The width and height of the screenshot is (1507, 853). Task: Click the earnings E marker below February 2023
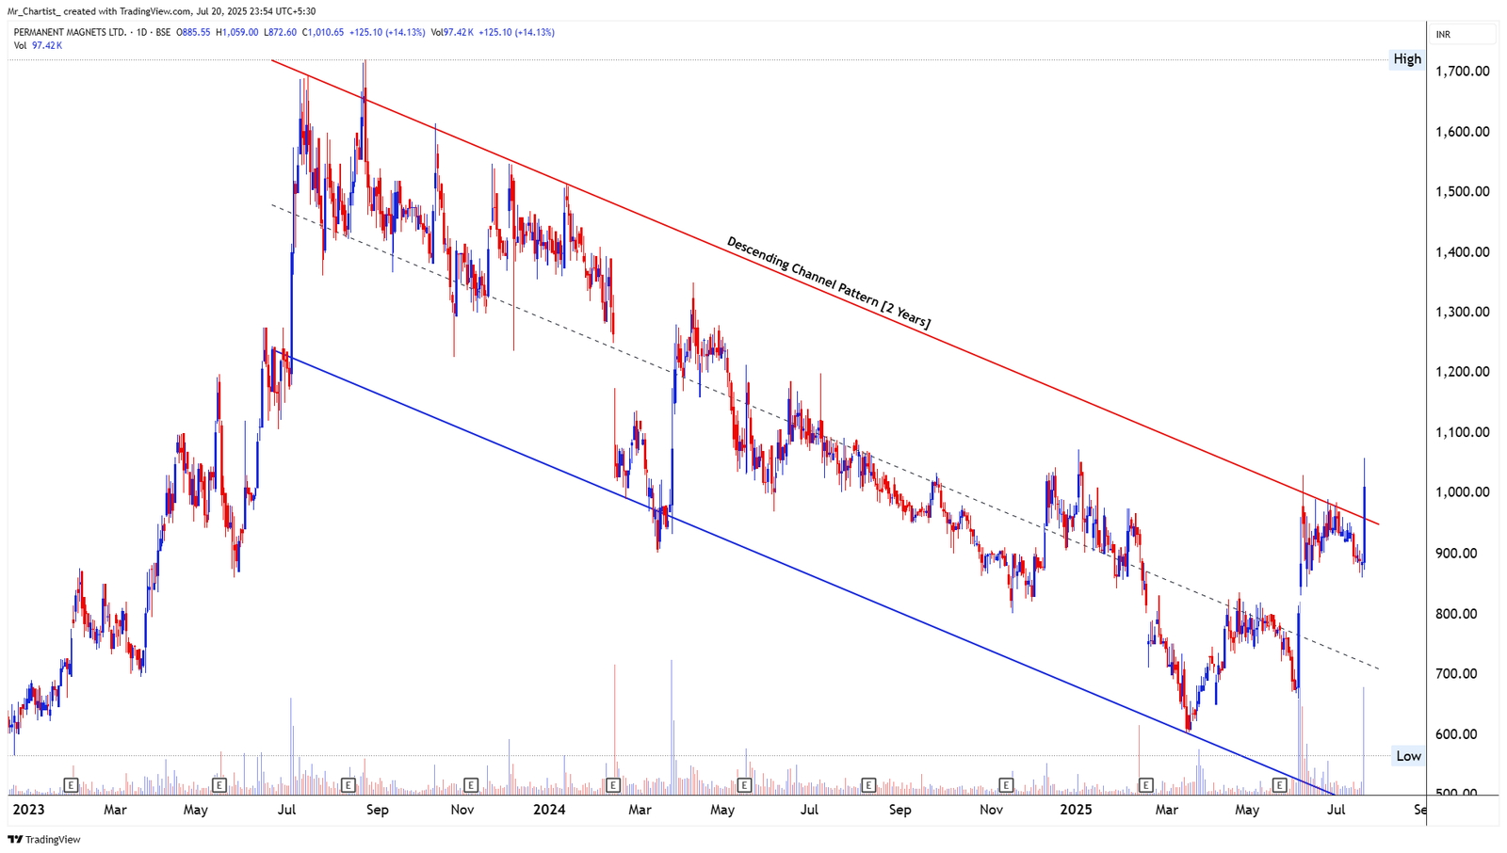70,784
